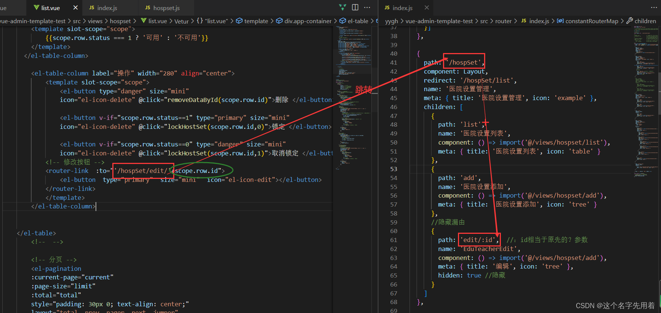Select index.js tab in right editor group
The height and width of the screenshot is (313, 661).
(x=402, y=7)
